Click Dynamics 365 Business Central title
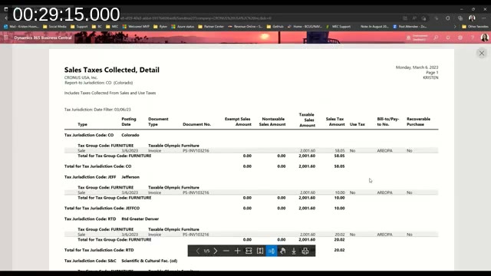This screenshot has height=276, width=491. click(x=43, y=38)
